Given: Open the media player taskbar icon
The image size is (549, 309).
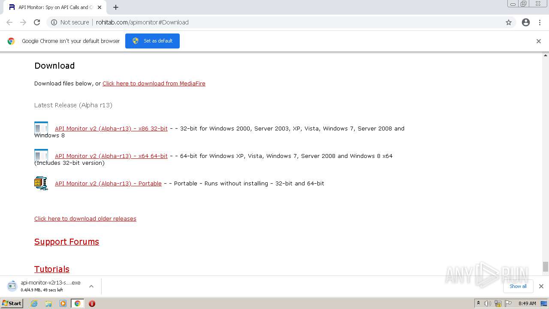Looking at the screenshot, I should click(x=63, y=303).
